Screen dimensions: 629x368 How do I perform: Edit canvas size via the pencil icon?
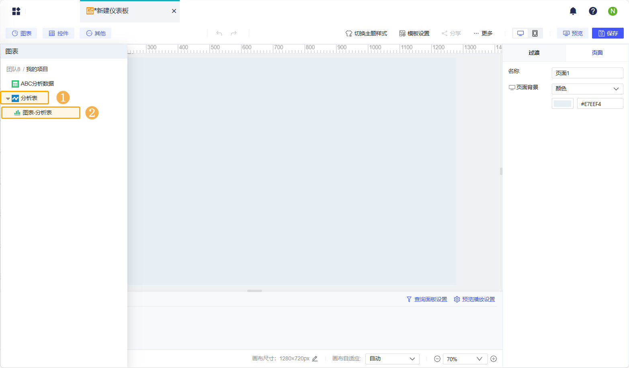315,359
